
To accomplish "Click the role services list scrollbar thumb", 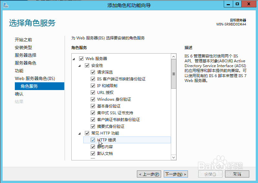I will pyautogui.click(x=174, y=74).
